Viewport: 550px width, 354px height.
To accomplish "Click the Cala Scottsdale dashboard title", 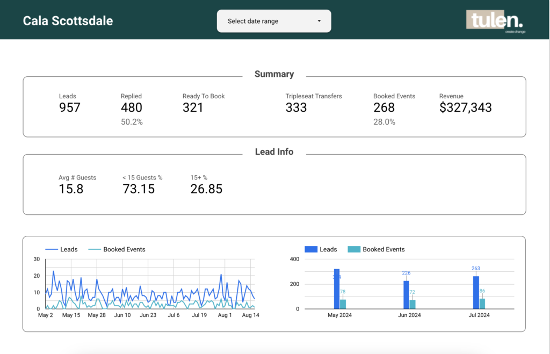I will [68, 21].
